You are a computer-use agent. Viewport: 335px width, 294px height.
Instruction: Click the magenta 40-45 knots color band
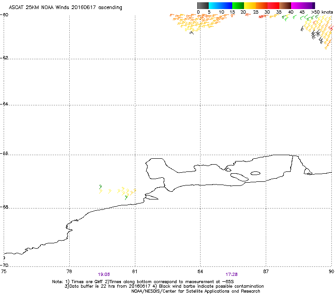(x=297, y=5)
